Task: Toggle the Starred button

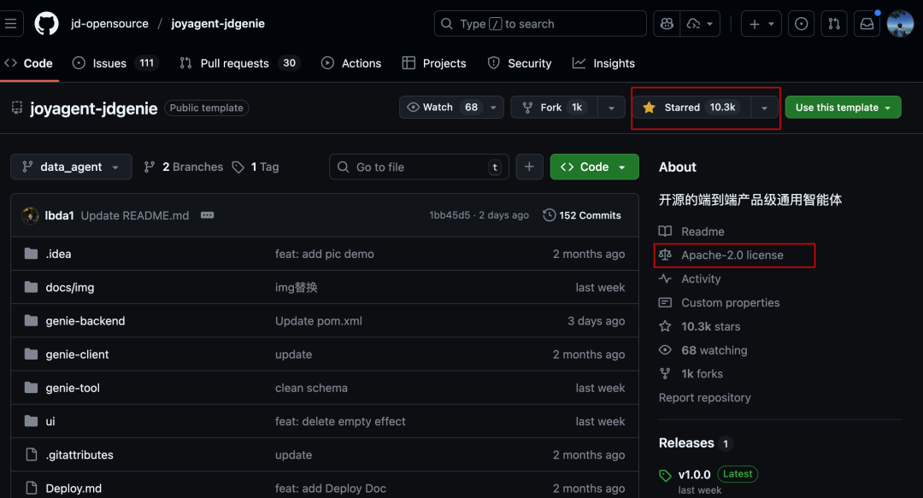Action: [691, 107]
